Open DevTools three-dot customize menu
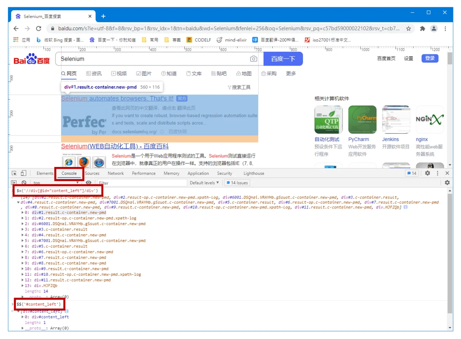Screen dimensions: 461x339 pyautogui.click(x=438, y=173)
